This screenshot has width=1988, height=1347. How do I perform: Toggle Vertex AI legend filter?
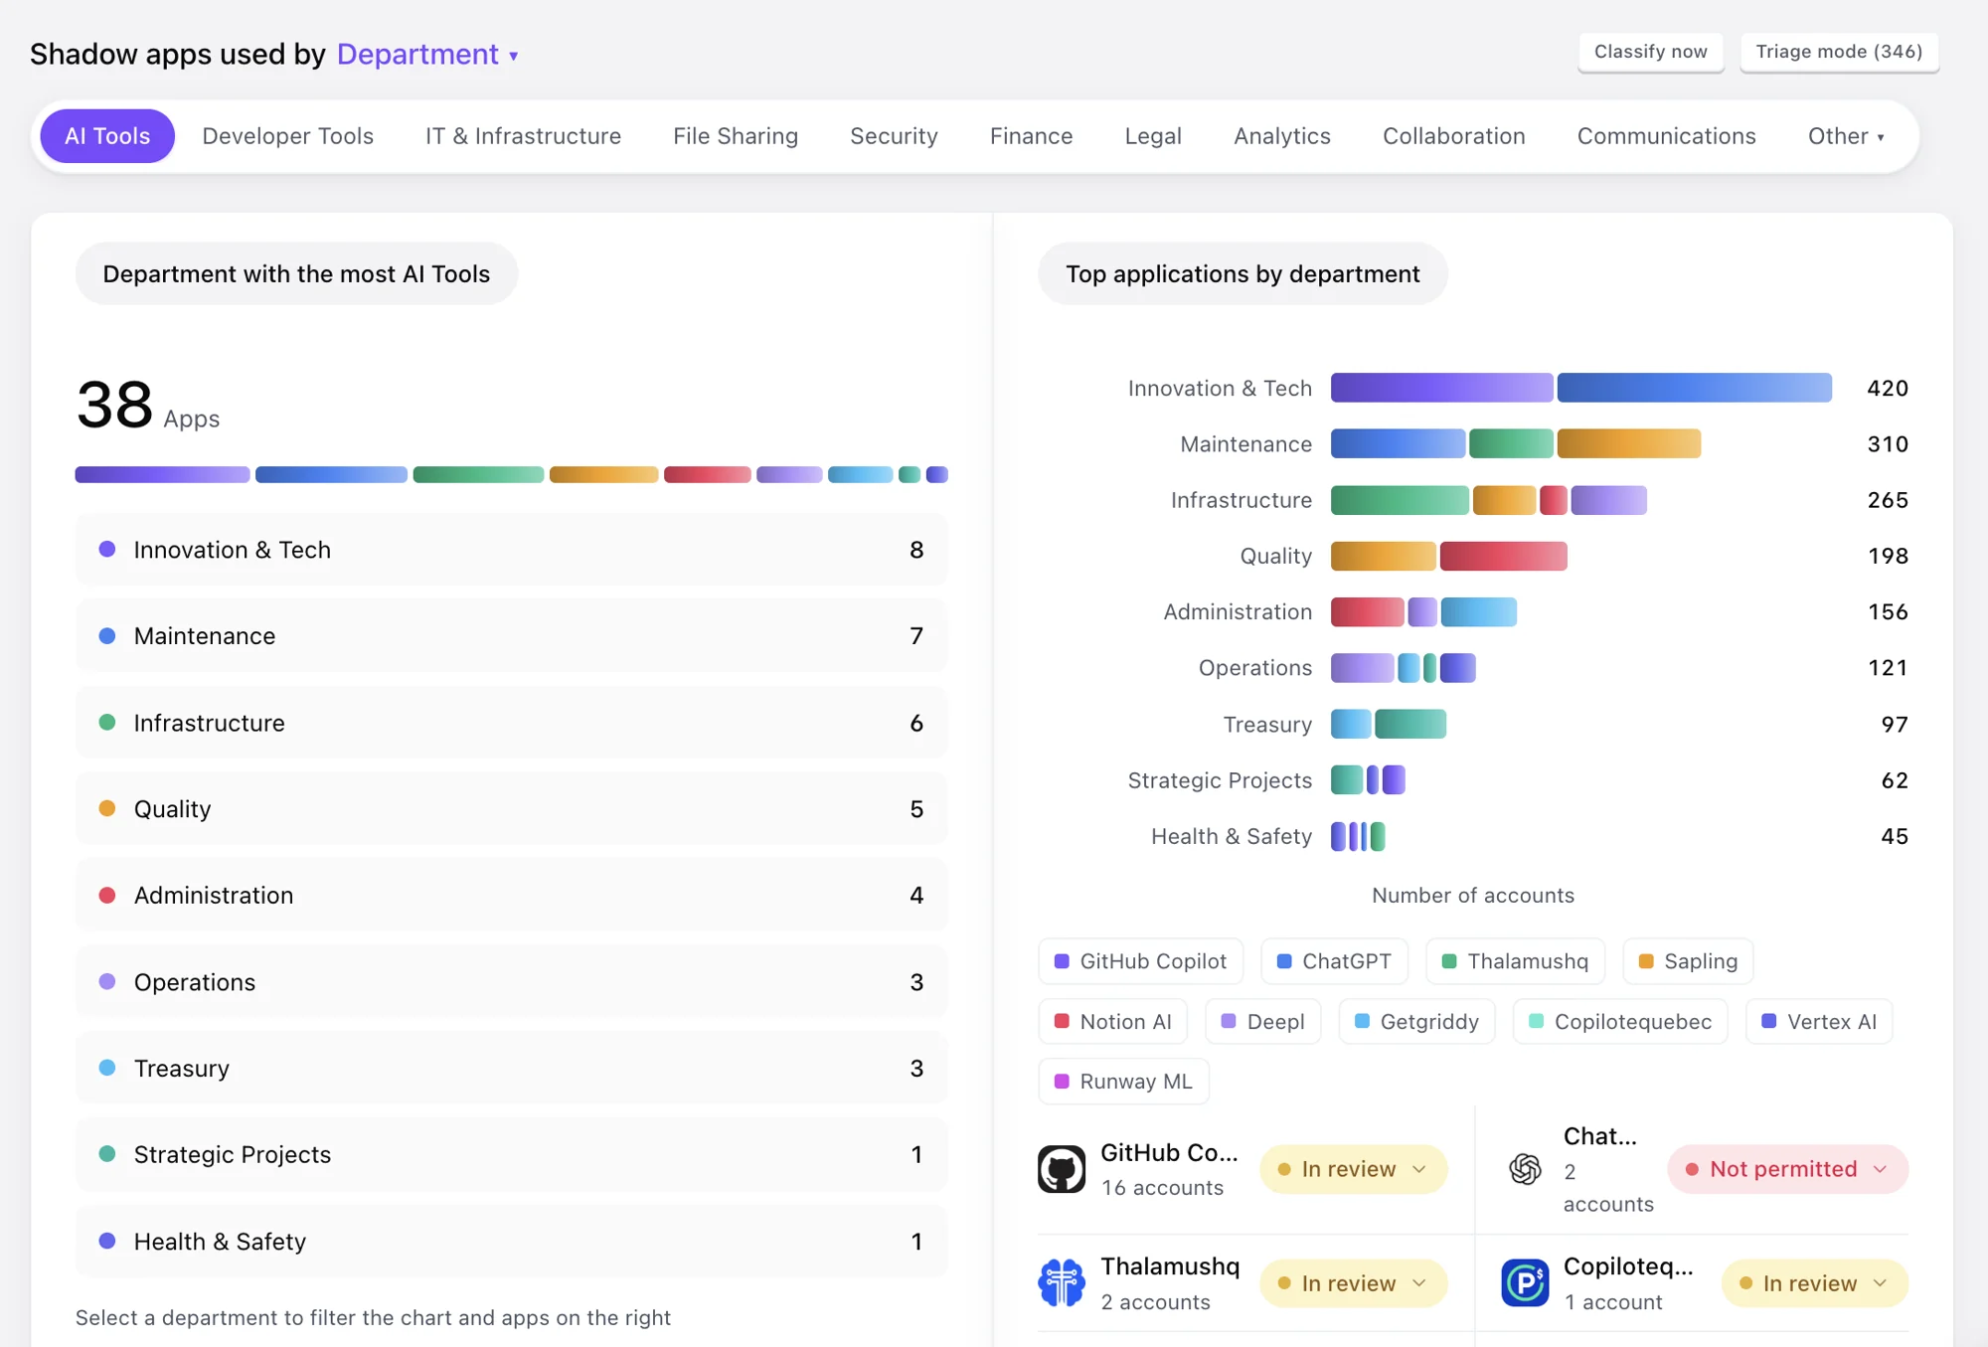pos(1819,1021)
